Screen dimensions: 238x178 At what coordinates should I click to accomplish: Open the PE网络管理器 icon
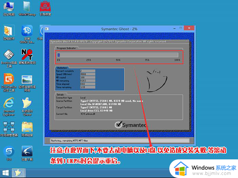point(9,129)
